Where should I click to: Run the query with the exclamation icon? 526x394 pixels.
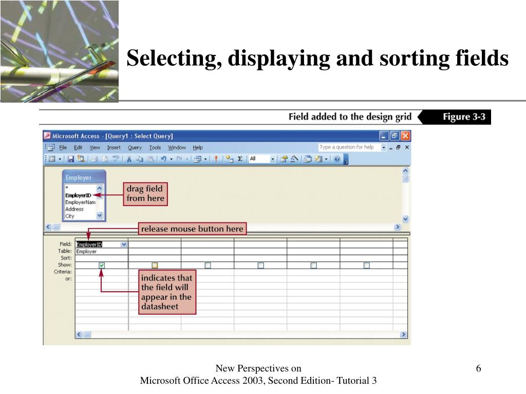(x=216, y=159)
